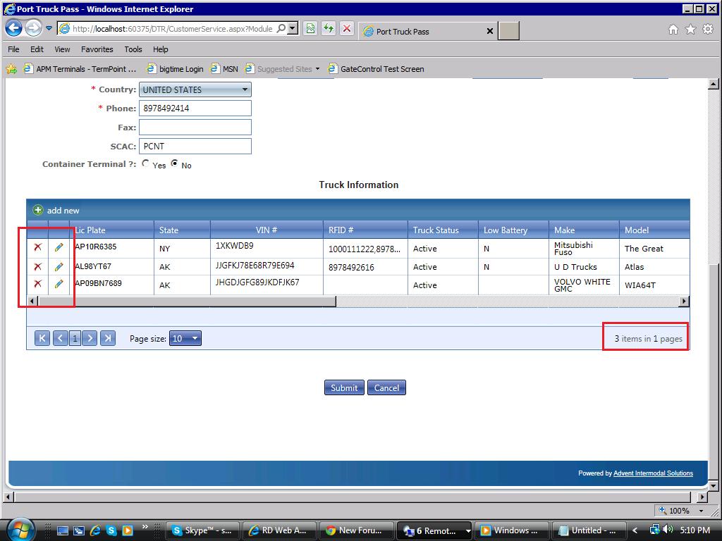Open the zoom level 100% dropdown
Viewport: 722px width, 541px height.
(702, 511)
